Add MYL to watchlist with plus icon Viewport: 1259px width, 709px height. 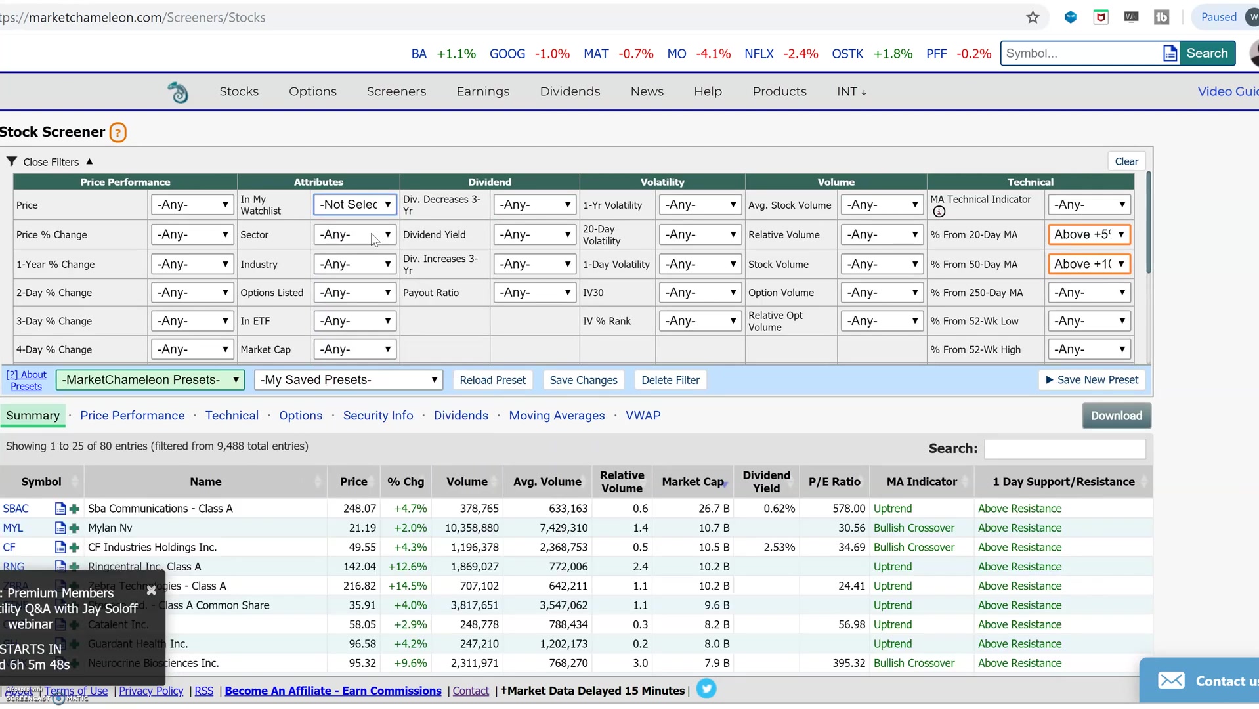(x=74, y=528)
